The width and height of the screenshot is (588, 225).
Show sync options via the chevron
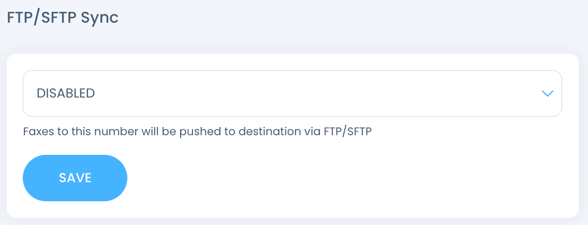tap(547, 93)
